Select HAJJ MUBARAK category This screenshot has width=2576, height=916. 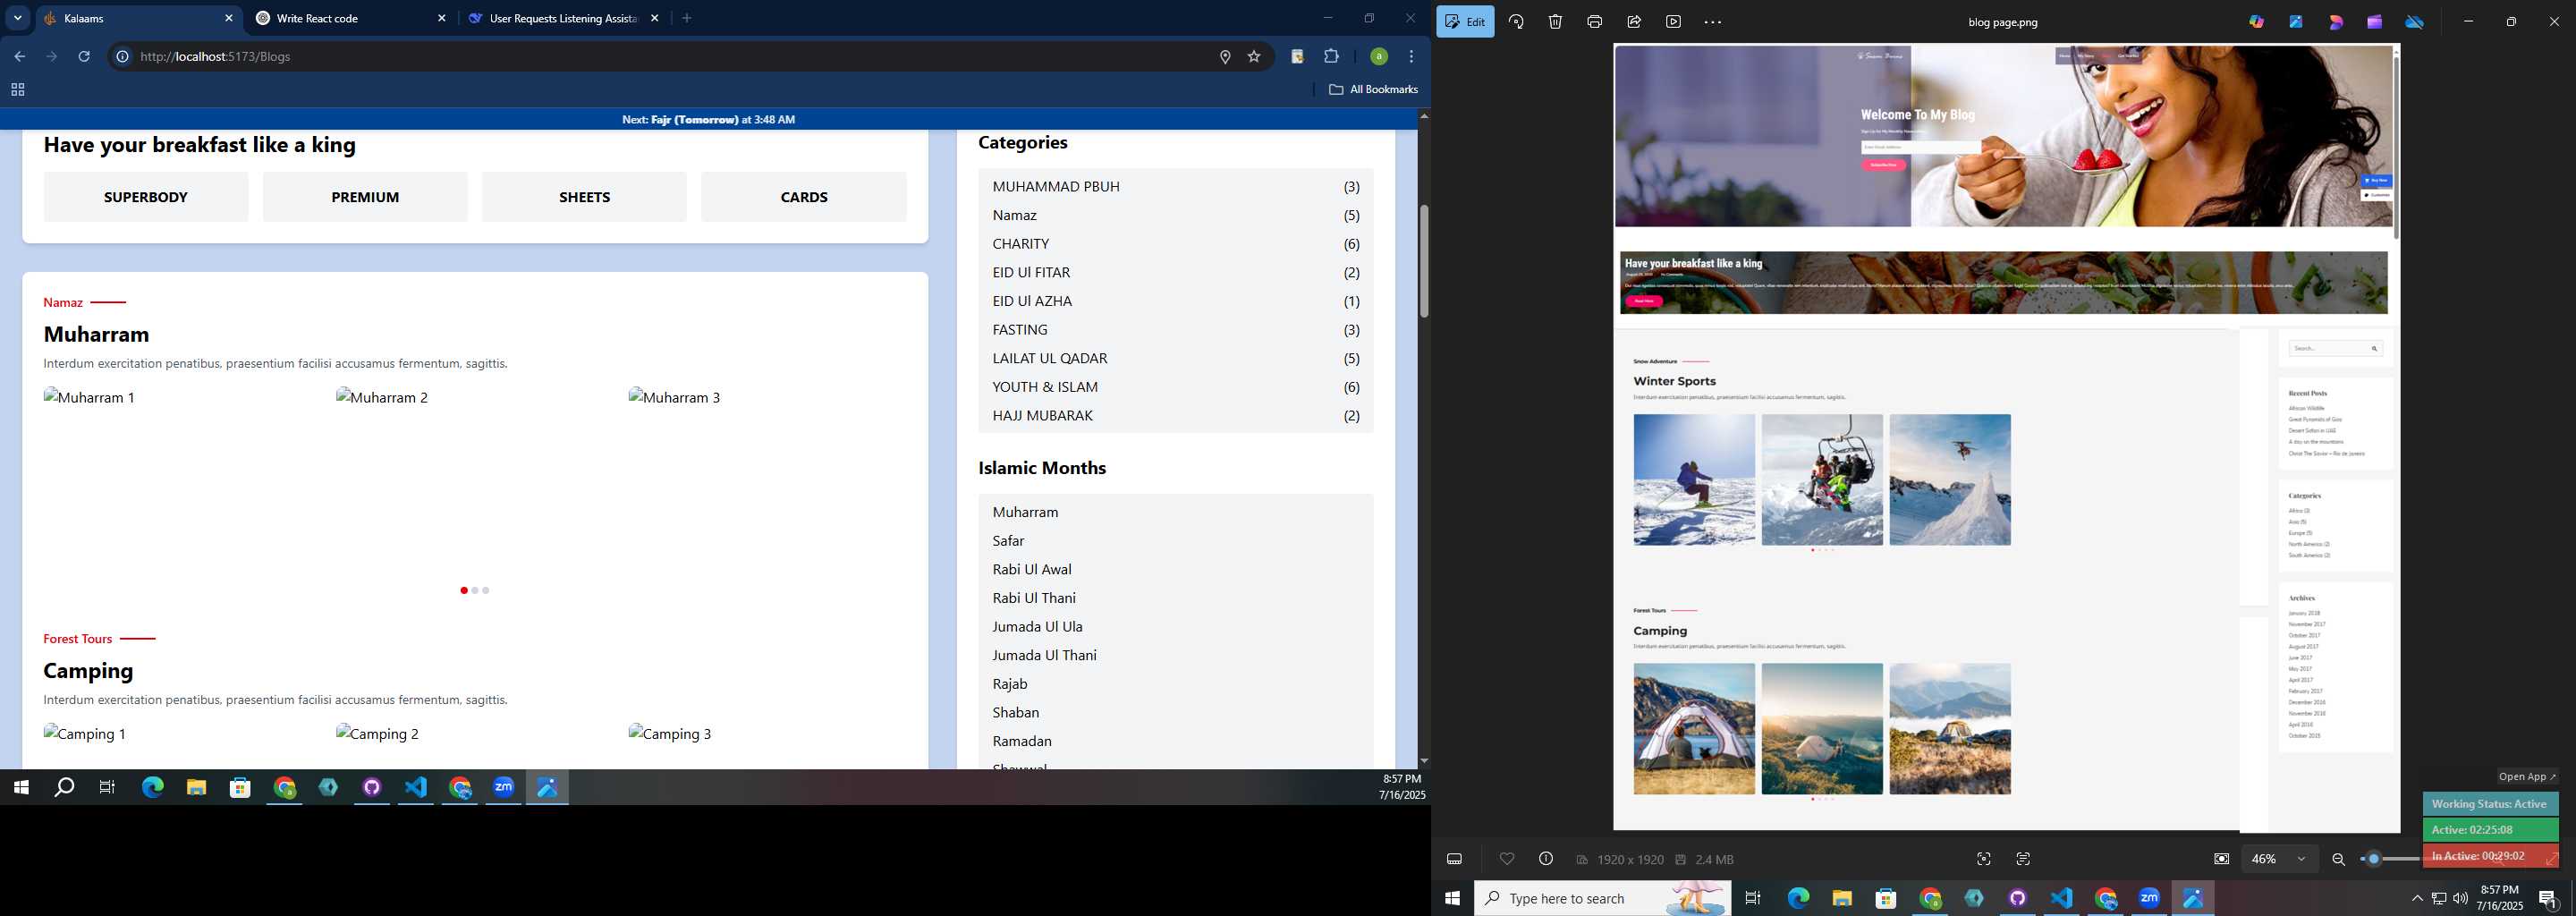pos(1176,415)
